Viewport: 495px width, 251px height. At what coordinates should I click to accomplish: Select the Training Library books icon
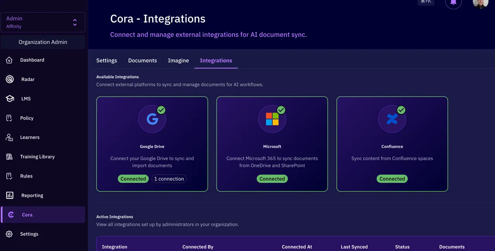(x=9, y=157)
